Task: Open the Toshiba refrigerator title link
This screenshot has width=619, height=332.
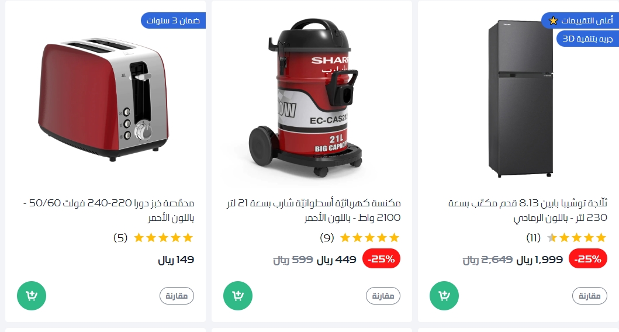Action: 528,210
